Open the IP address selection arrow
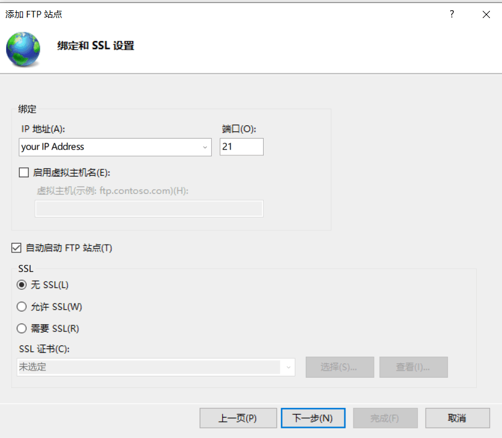Screen dimensions: 502x438 click(x=205, y=146)
